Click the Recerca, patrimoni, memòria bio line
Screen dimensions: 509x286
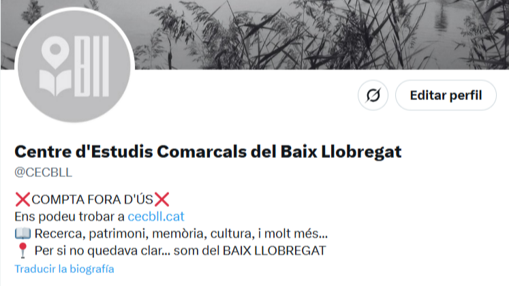coord(181,234)
